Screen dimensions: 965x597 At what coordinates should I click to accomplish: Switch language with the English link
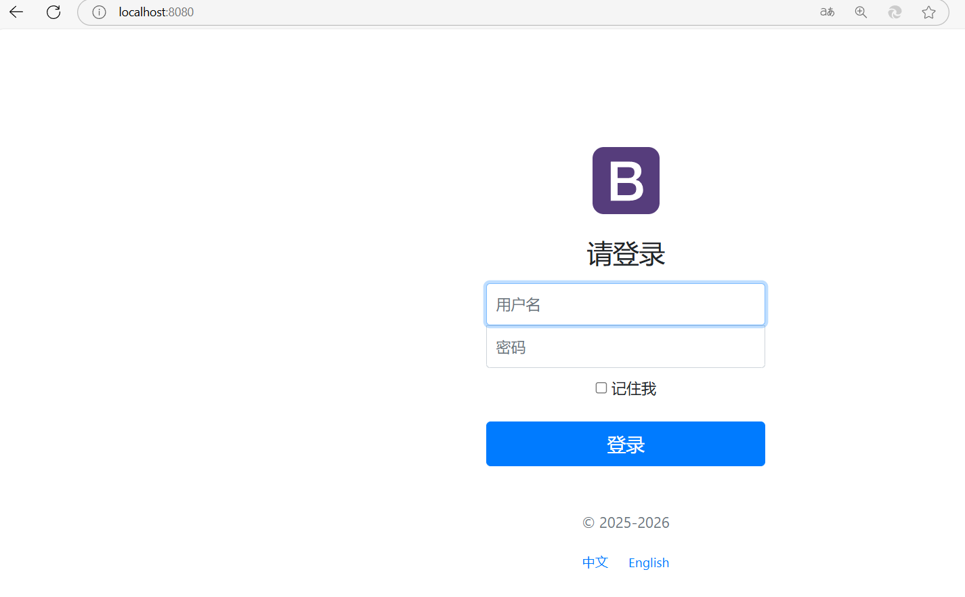click(x=649, y=562)
